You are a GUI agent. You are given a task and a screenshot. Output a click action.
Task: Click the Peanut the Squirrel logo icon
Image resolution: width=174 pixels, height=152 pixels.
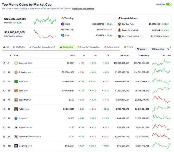(x=16, y=137)
